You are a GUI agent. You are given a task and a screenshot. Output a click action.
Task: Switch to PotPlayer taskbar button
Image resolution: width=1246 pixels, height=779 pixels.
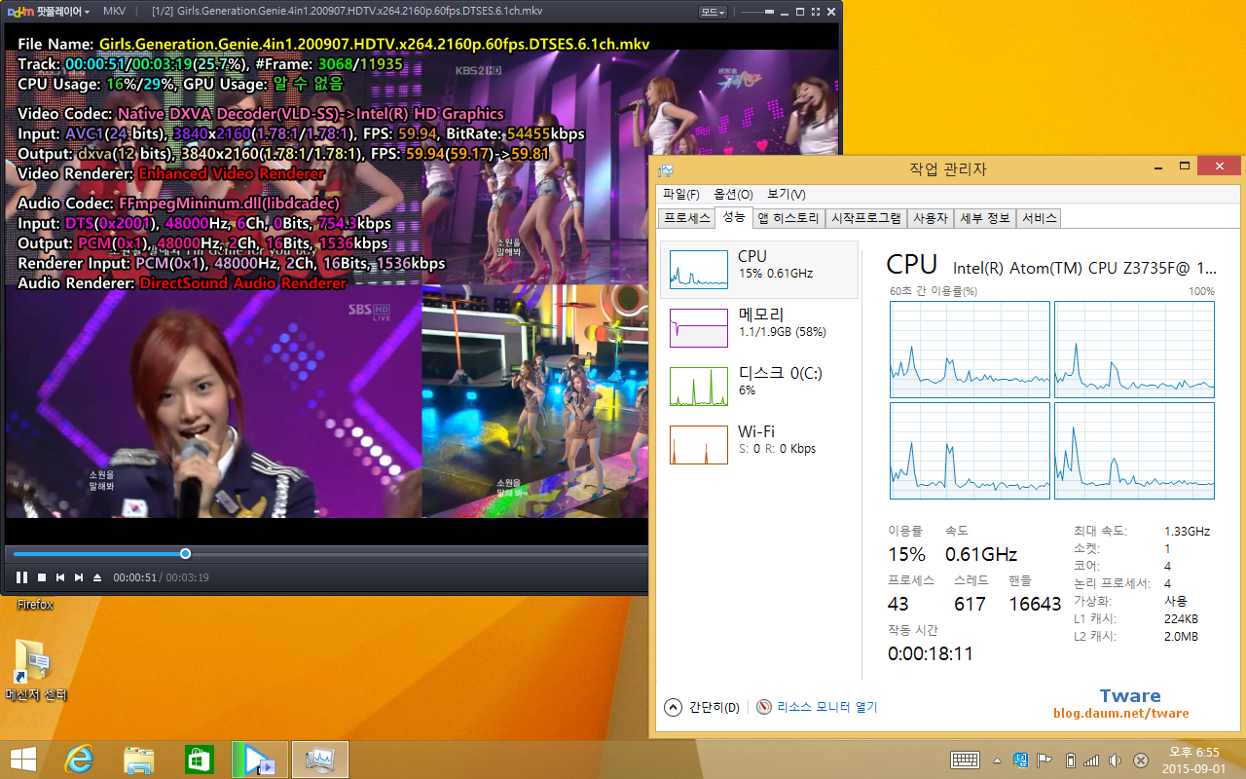pyautogui.click(x=259, y=760)
